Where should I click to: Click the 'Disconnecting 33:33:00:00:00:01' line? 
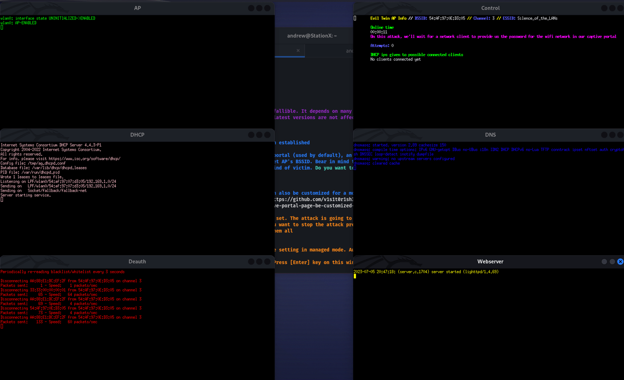click(71, 290)
